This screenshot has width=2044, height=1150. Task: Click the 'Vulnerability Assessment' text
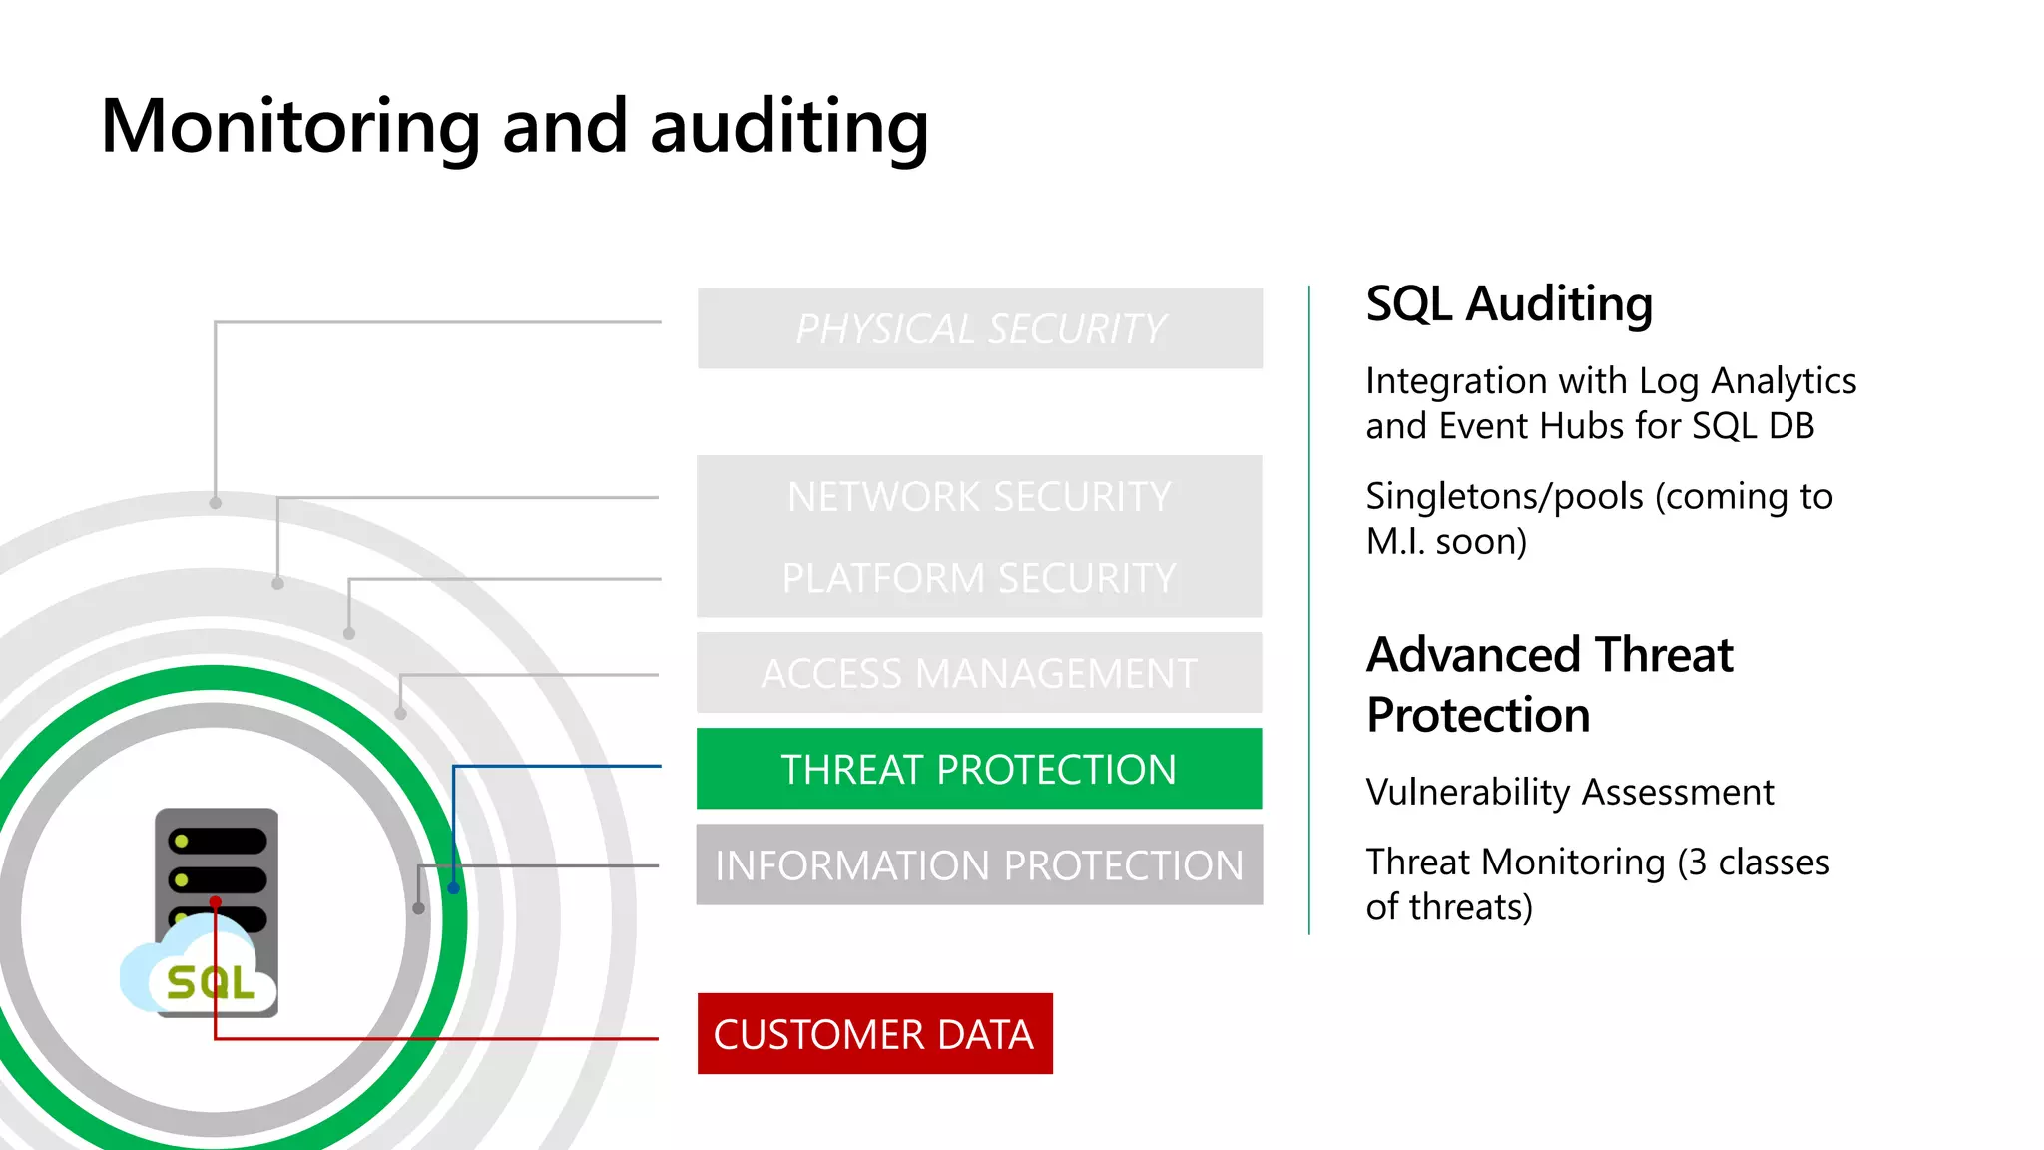pyautogui.click(x=1570, y=792)
